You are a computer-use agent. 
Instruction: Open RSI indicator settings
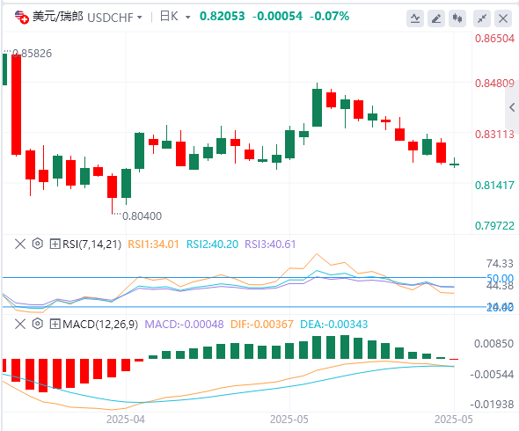click(x=38, y=244)
